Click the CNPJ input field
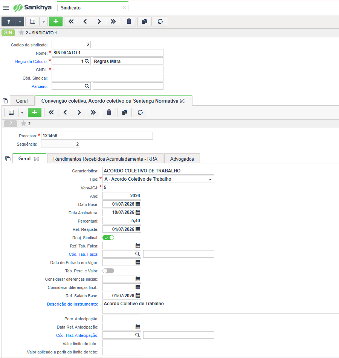Screen dimensions: 339x358 107,69
